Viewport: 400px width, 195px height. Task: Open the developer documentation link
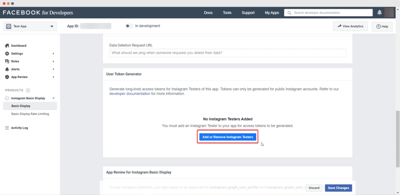point(130,94)
